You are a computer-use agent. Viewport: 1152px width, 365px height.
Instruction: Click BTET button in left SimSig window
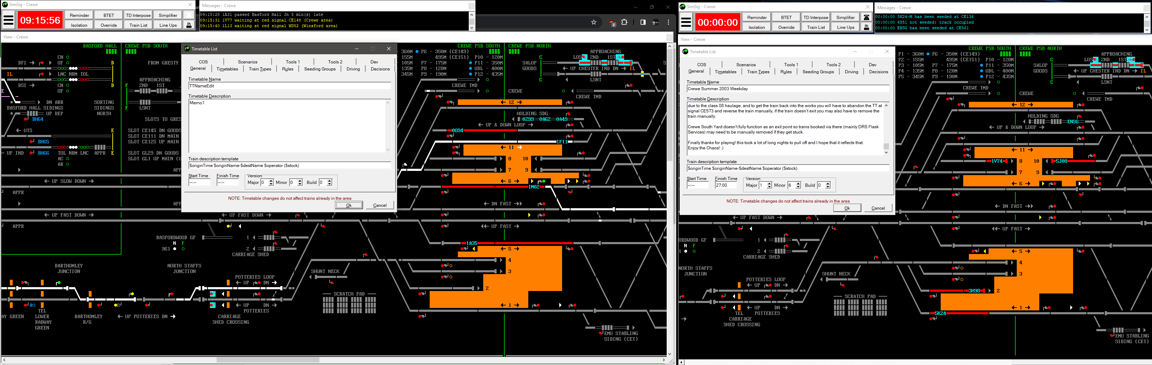pos(109,15)
